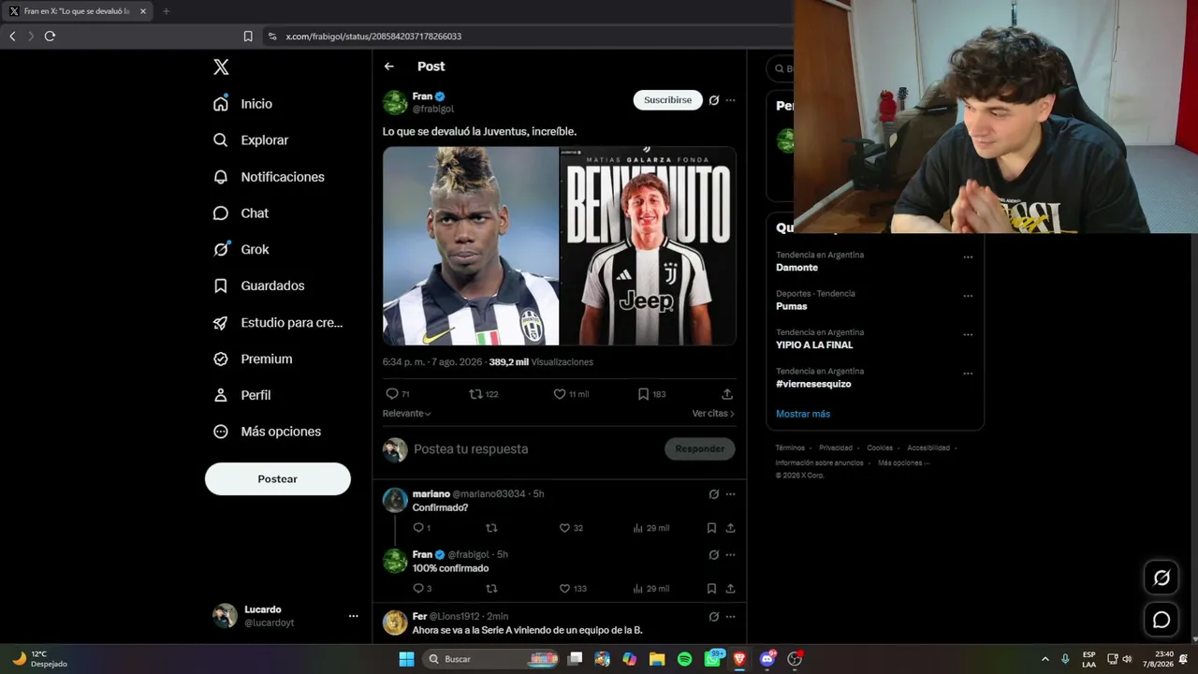The image size is (1198, 674).
Task: Ask Grok about Fer's reply
Action: (714, 617)
